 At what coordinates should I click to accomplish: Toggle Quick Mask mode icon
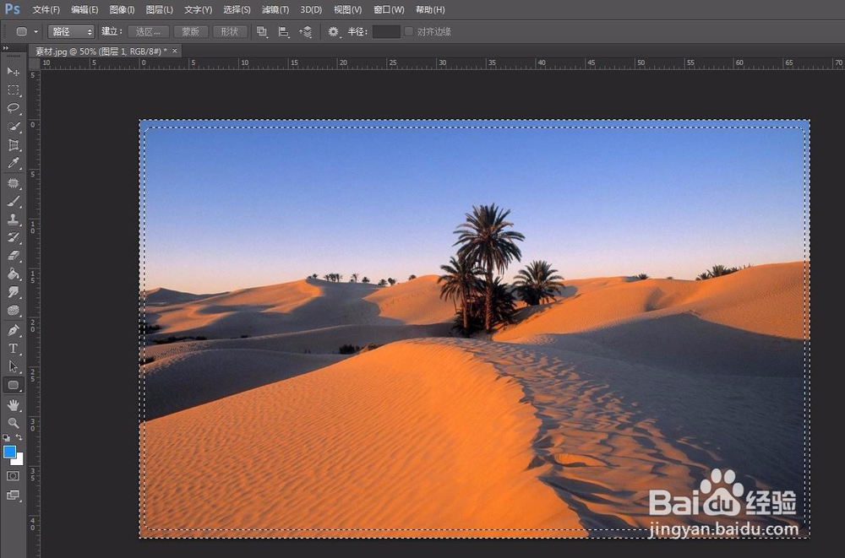pos(13,476)
